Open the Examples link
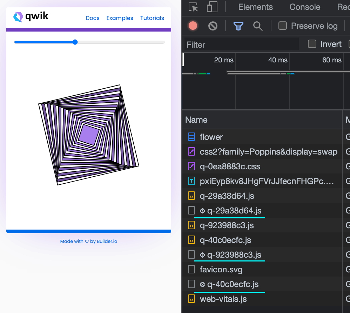The width and height of the screenshot is (350, 313). pyautogui.click(x=120, y=18)
